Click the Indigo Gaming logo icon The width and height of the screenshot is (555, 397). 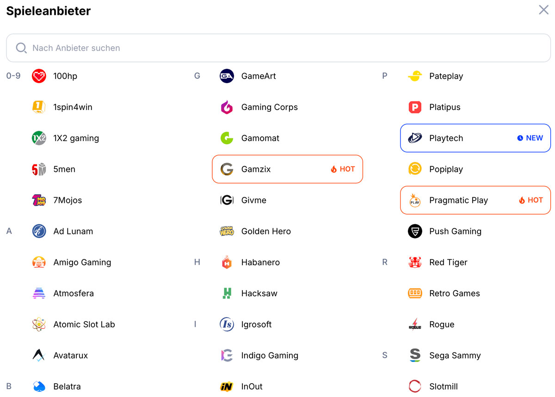(x=227, y=355)
